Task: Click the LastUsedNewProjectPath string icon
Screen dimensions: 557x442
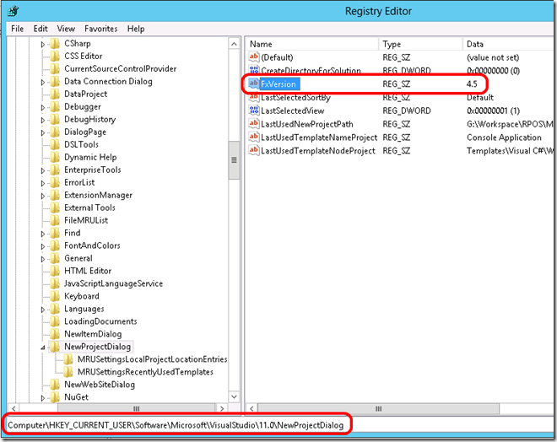Action: tap(254, 123)
